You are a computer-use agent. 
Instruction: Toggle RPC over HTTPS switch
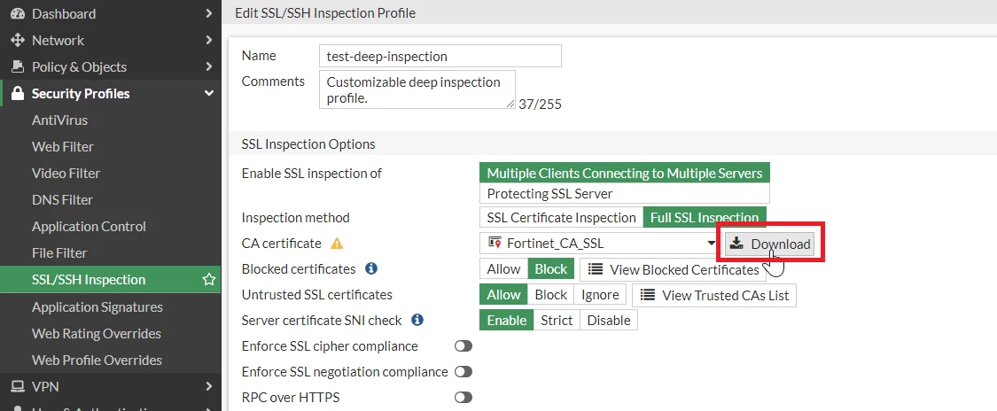point(463,398)
